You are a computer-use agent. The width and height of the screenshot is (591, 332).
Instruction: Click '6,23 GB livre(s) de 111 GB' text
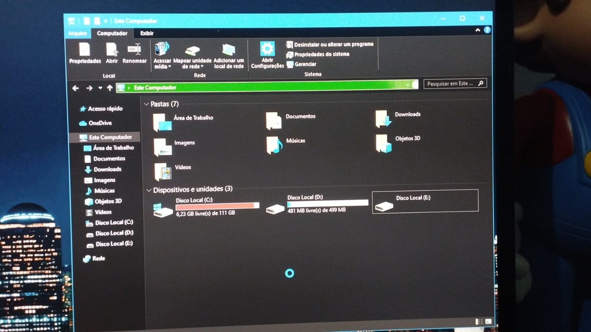point(206,213)
